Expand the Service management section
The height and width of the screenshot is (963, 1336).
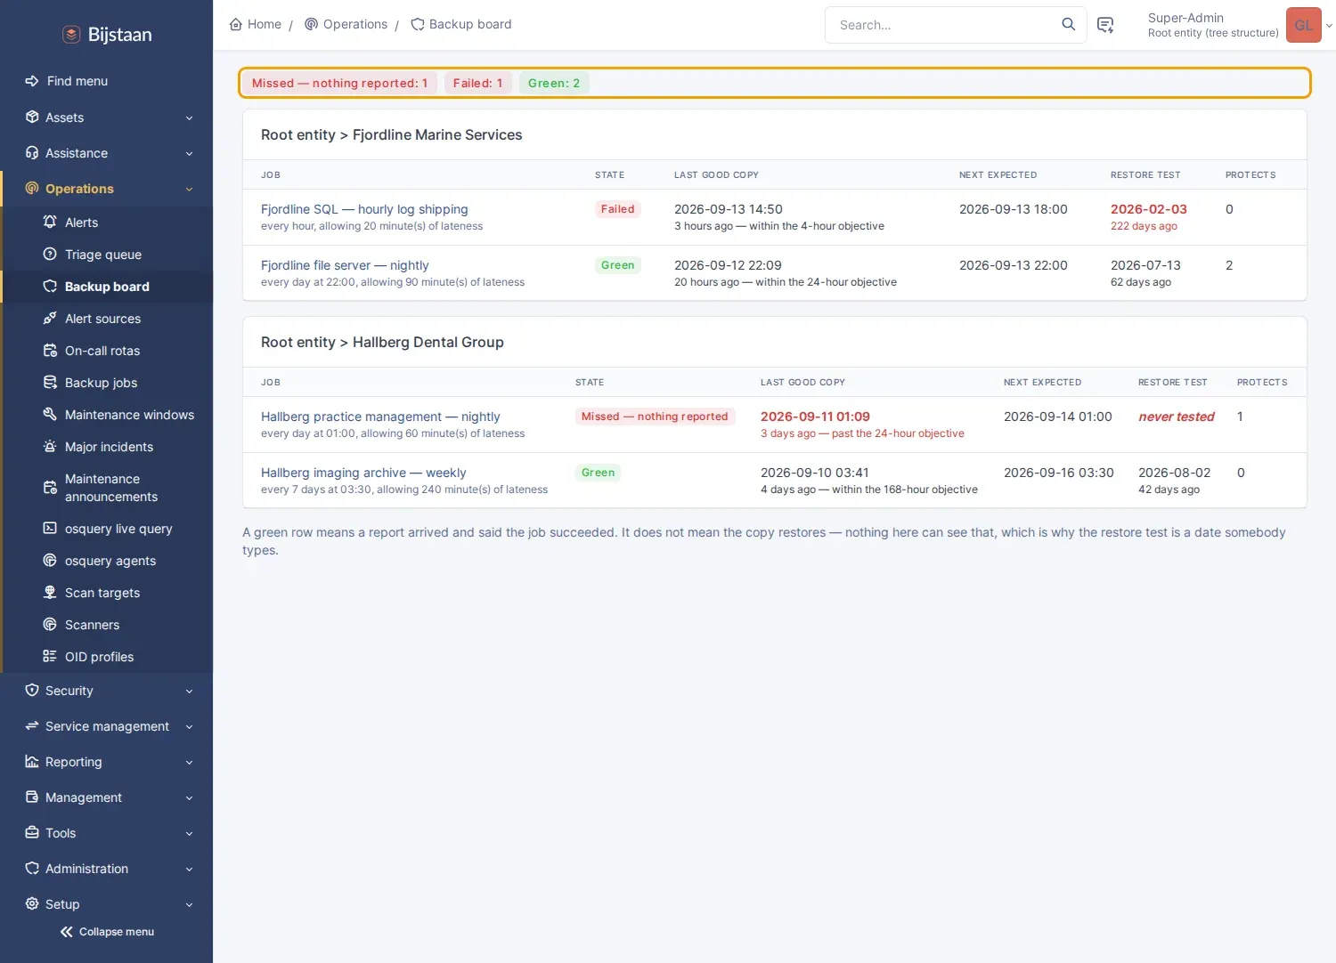pos(107,726)
